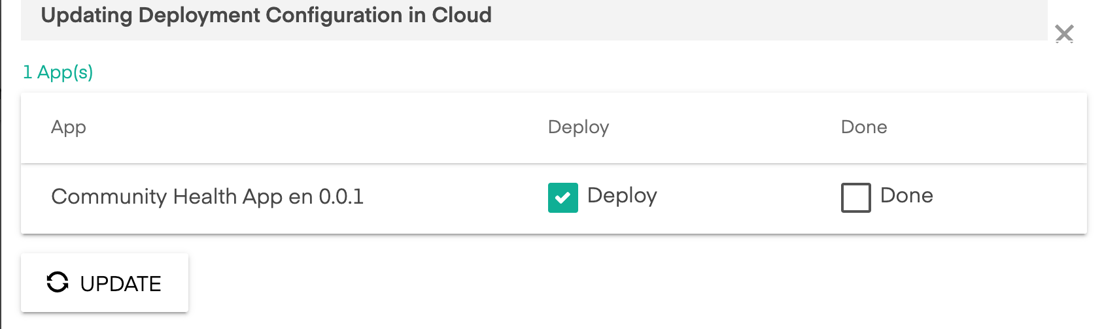This screenshot has height=329, width=1104.
Task: Click the UPDATE text label on the button
Action: [121, 283]
